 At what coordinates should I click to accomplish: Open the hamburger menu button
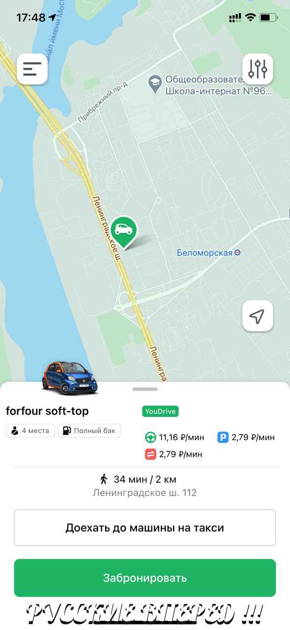point(32,69)
